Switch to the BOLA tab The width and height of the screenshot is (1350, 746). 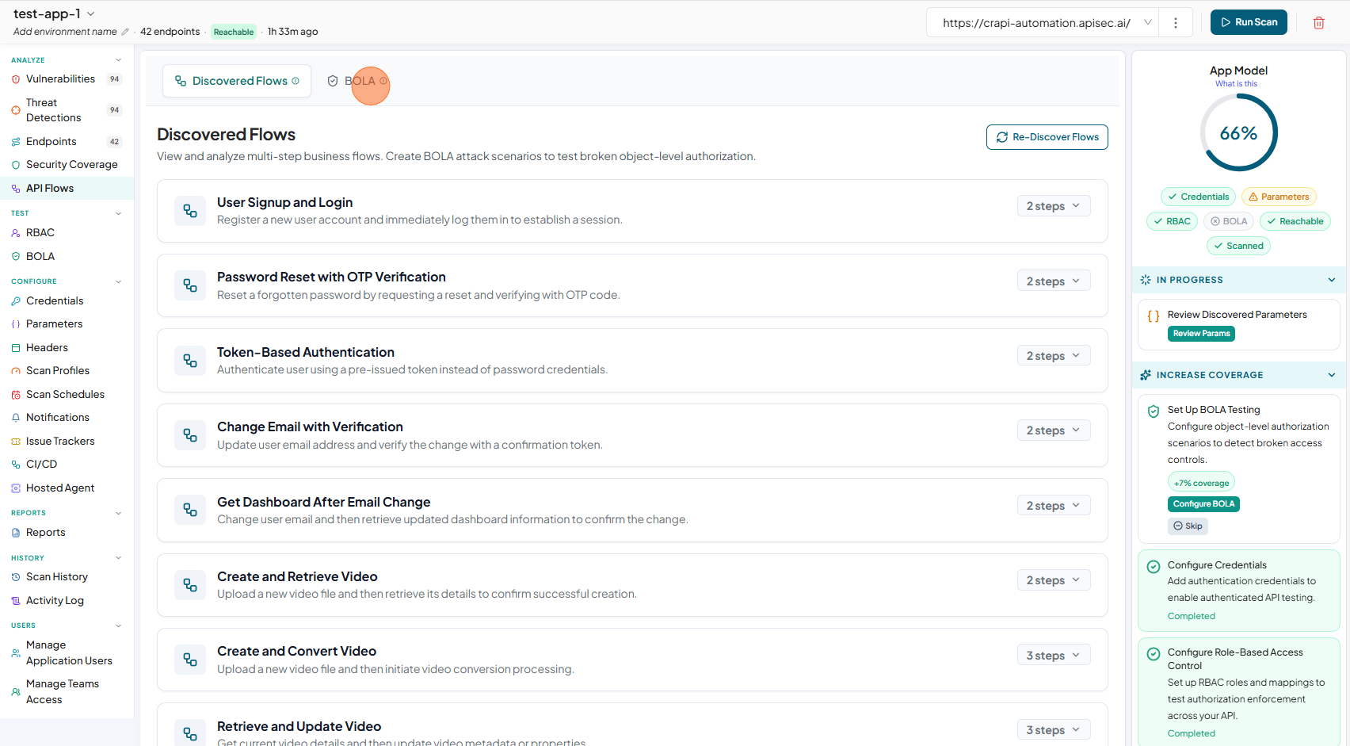(359, 81)
